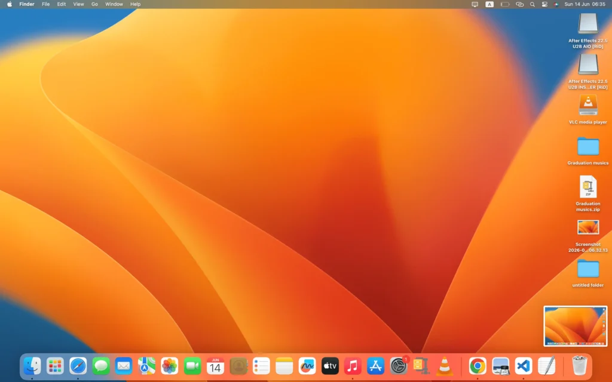Open Contacts from the Dock
This screenshot has width=612, height=382.
[238, 366]
